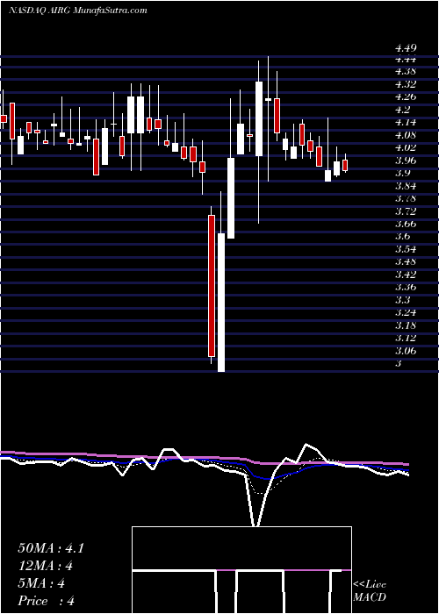This screenshot has width=439, height=614.
Task: Click the 4.02 price axis label
Action: [x=406, y=147]
